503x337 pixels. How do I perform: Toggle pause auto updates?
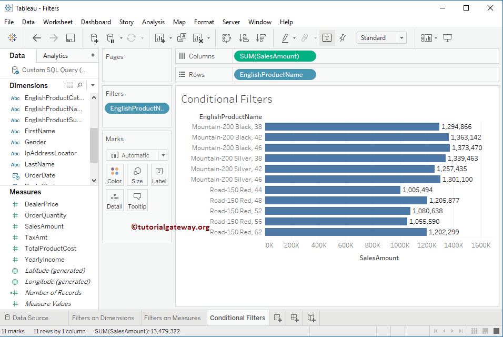pos(112,37)
